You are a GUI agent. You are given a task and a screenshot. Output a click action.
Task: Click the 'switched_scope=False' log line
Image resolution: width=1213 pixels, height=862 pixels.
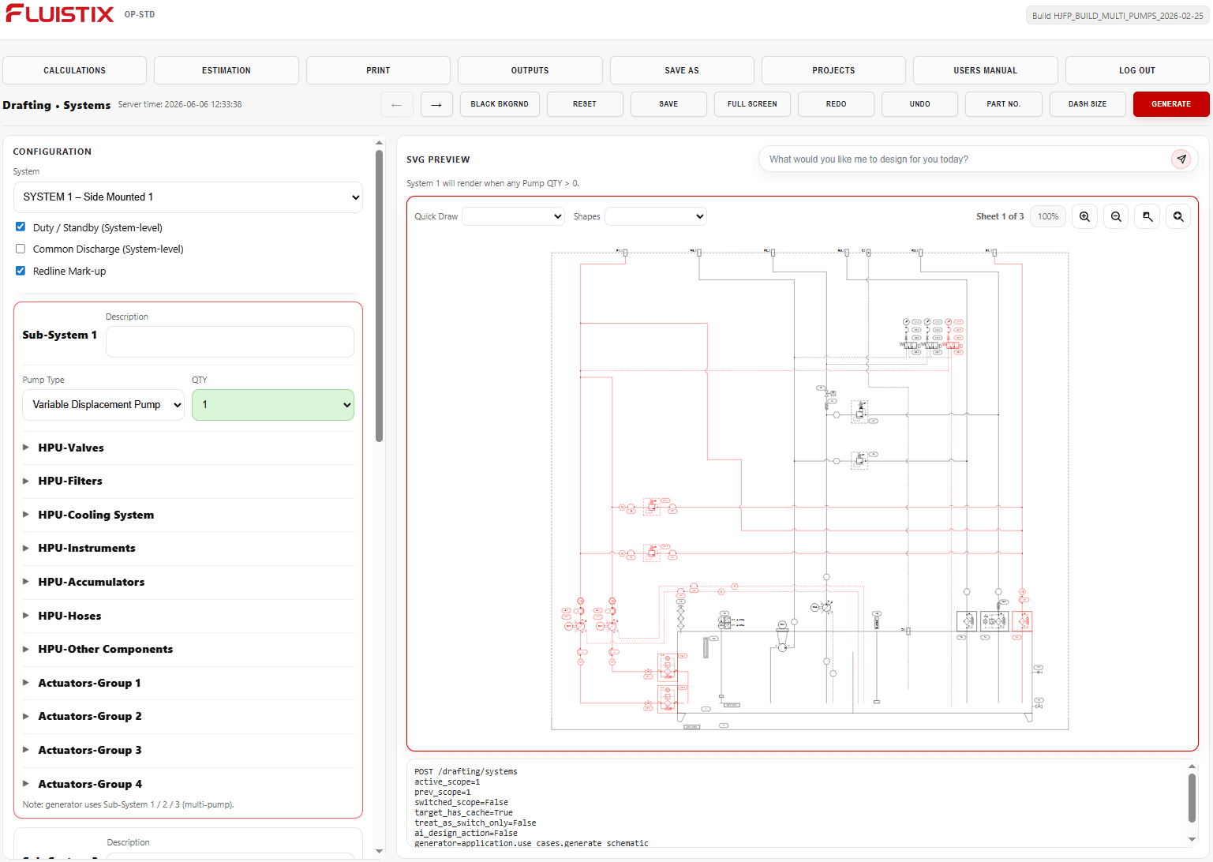pyautogui.click(x=461, y=802)
